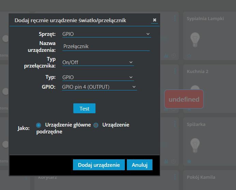Cancel with the Anuluj button
Image resolution: width=236 pixels, height=190 pixels.
point(140,165)
